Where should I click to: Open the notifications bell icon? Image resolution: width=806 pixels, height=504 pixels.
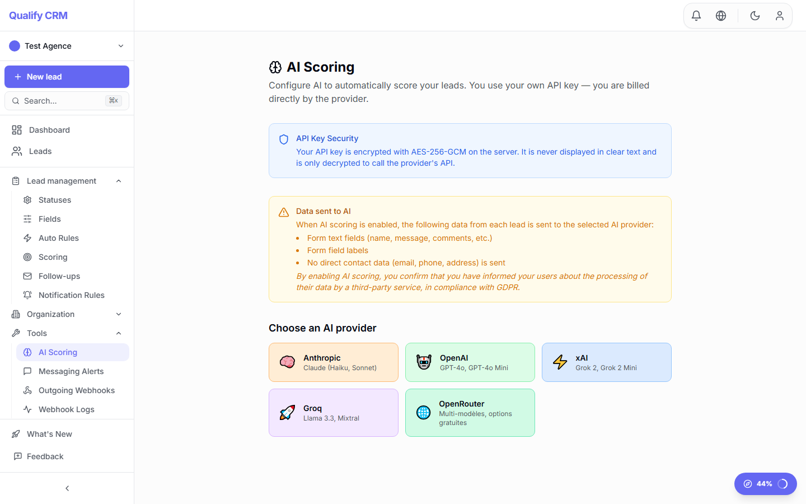[696, 16]
